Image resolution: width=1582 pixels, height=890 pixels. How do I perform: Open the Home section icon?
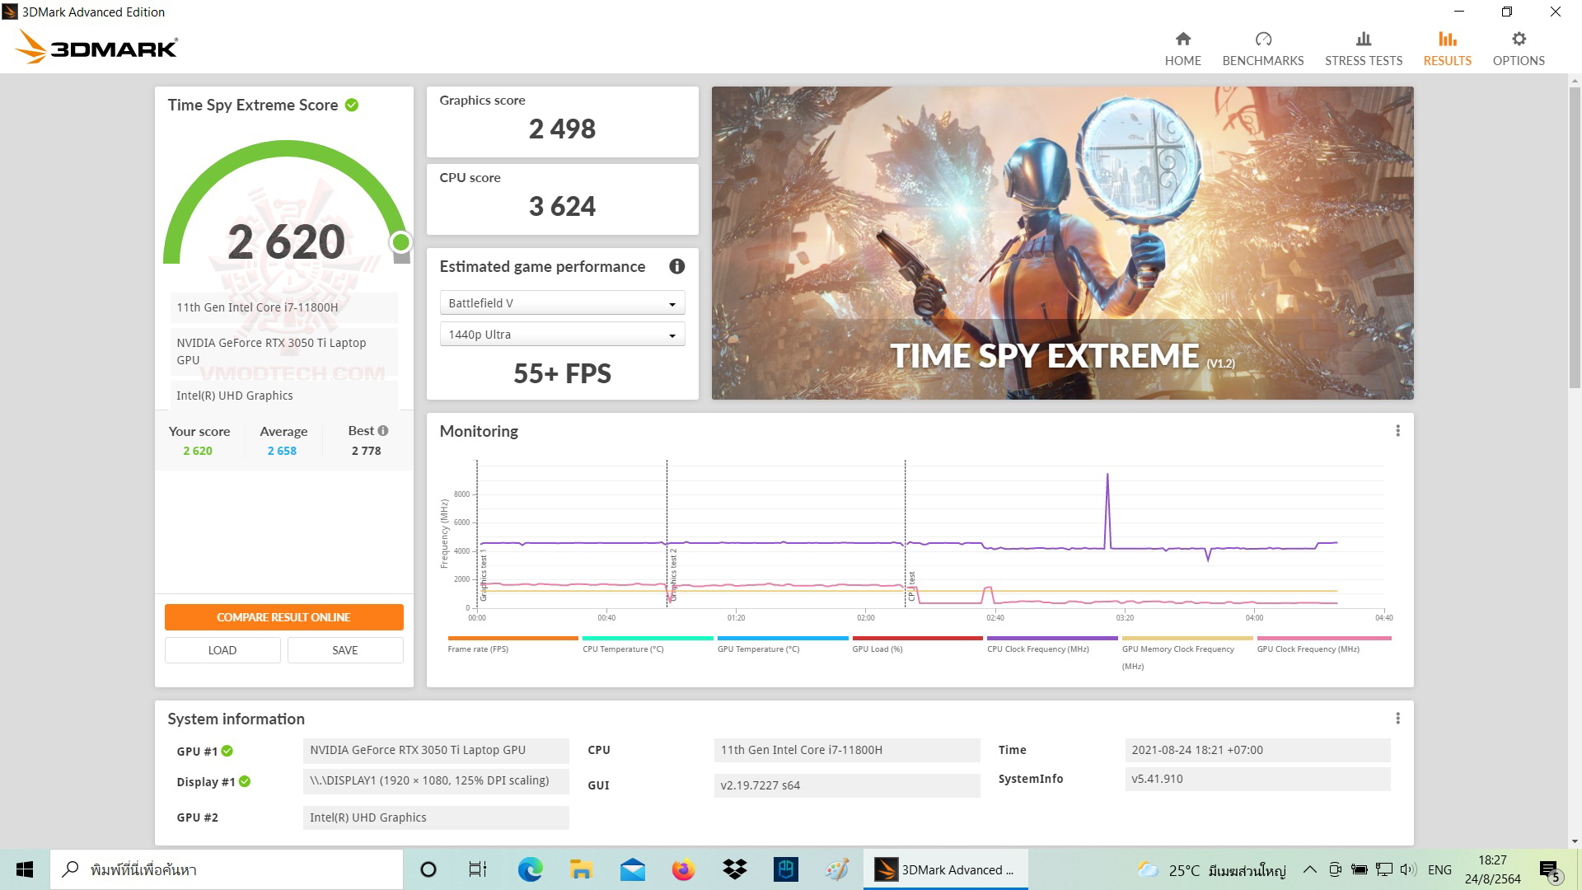pyautogui.click(x=1182, y=40)
